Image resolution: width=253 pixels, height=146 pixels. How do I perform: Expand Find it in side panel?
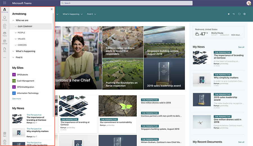click(13, 57)
